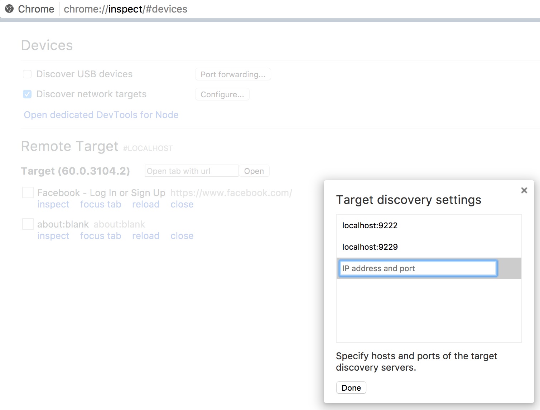Select the localhost:9222 entry
The height and width of the screenshot is (410, 540).
(370, 225)
